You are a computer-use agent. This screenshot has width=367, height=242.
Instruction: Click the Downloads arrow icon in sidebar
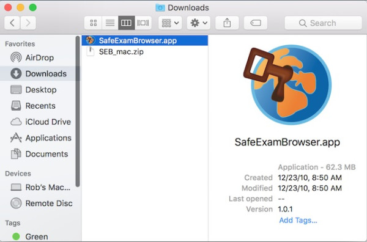[16, 73]
